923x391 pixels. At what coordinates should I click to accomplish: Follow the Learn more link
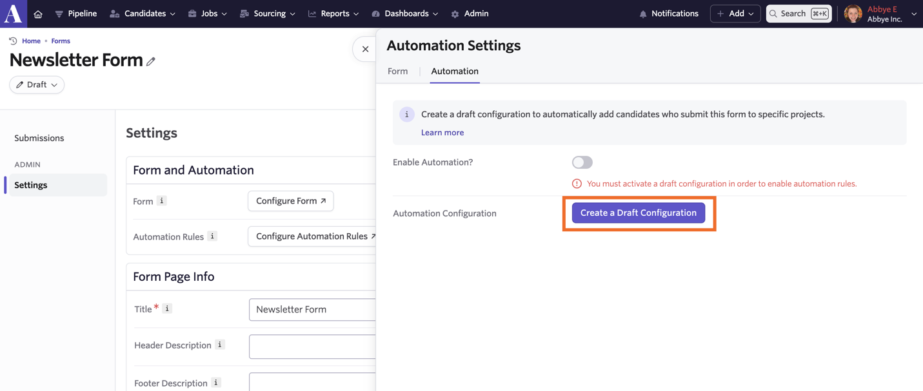pos(442,133)
